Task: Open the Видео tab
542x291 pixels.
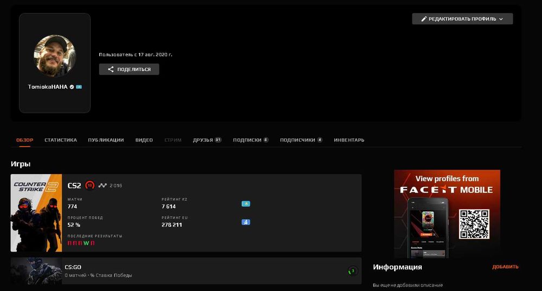Action: click(144, 140)
